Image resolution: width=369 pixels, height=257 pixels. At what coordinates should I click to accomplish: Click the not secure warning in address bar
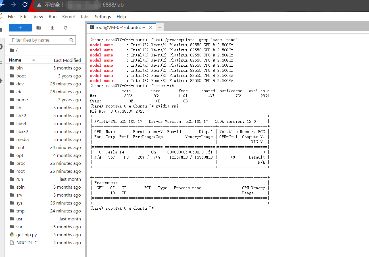[x=49, y=5]
